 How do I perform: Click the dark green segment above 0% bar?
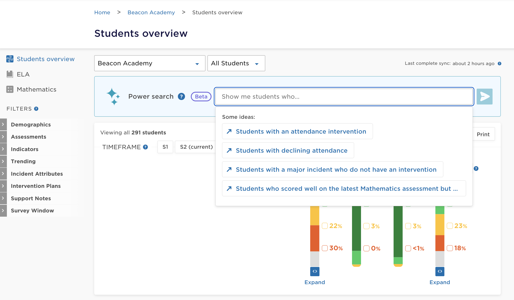[357, 228]
